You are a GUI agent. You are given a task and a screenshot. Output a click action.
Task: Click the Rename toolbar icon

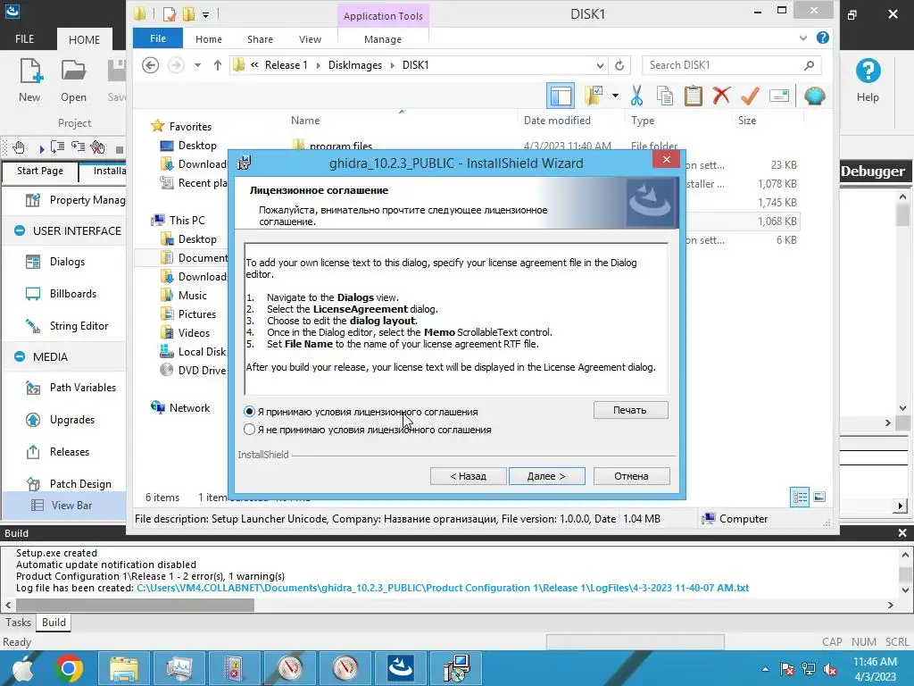coord(778,96)
